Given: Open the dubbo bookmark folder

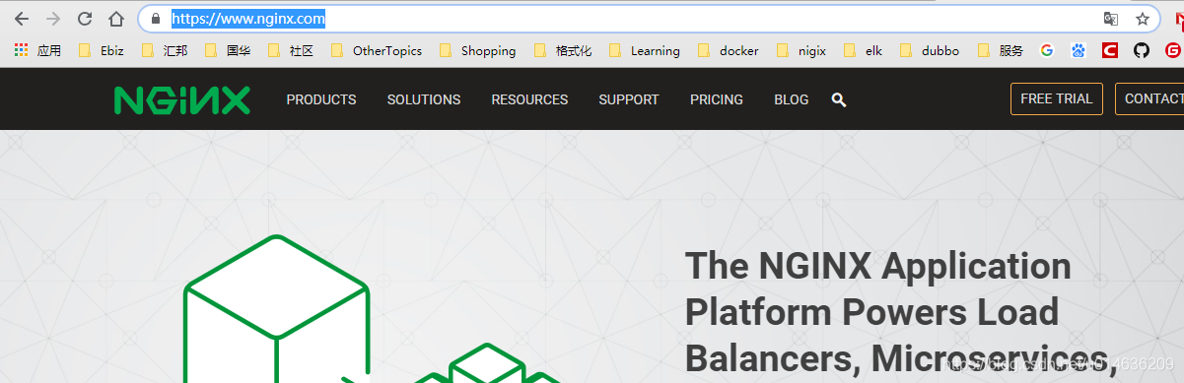Looking at the screenshot, I should [929, 50].
